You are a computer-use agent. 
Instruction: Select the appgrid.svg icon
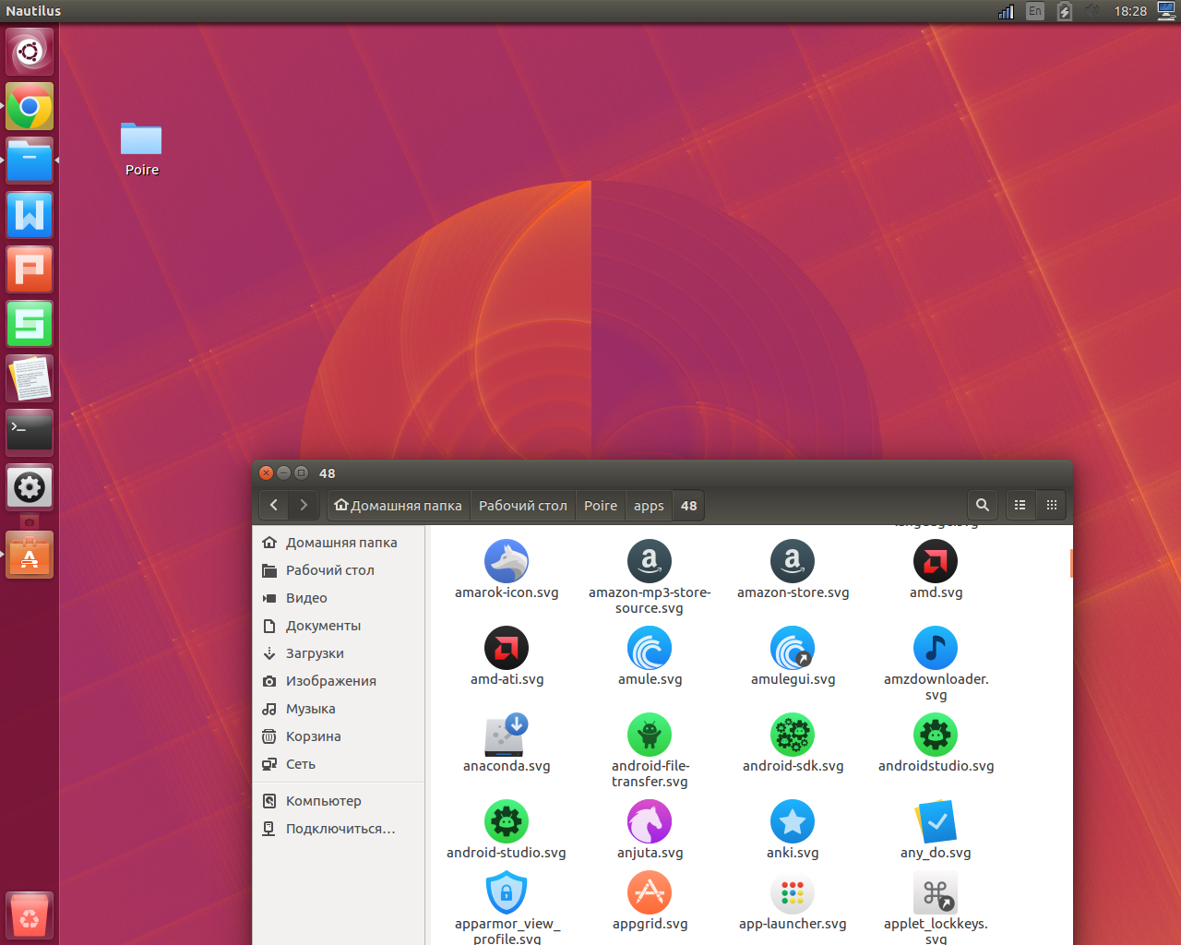[x=650, y=892]
